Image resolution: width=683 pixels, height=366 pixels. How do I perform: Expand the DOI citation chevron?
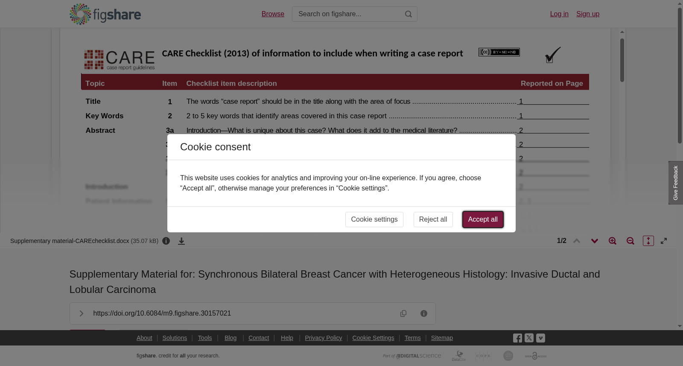pyautogui.click(x=82, y=313)
